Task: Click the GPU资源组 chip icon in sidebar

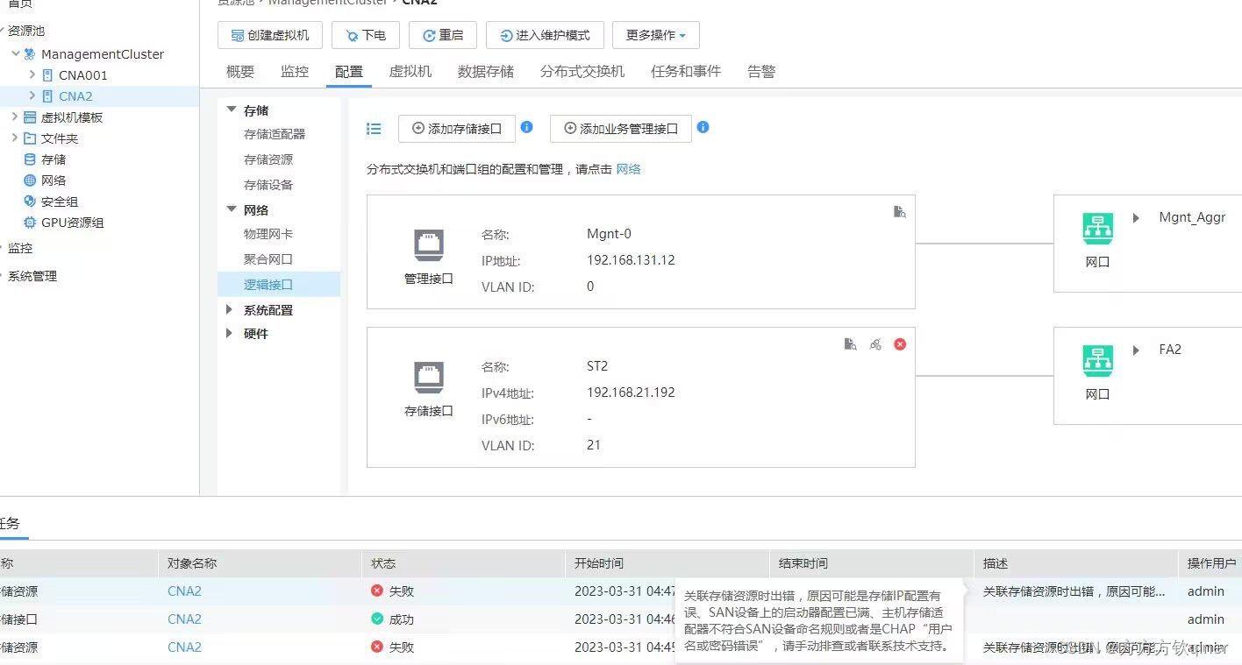Action: point(30,223)
